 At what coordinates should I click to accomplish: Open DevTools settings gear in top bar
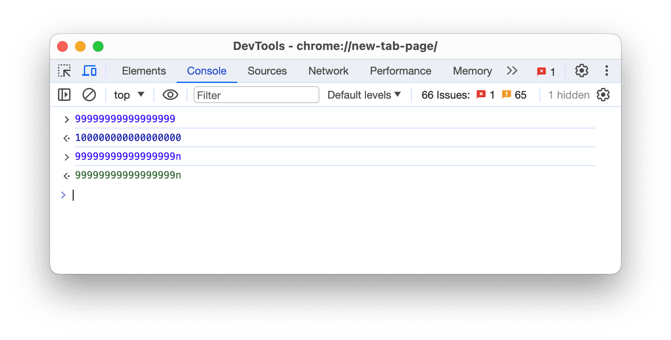coord(581,71)
